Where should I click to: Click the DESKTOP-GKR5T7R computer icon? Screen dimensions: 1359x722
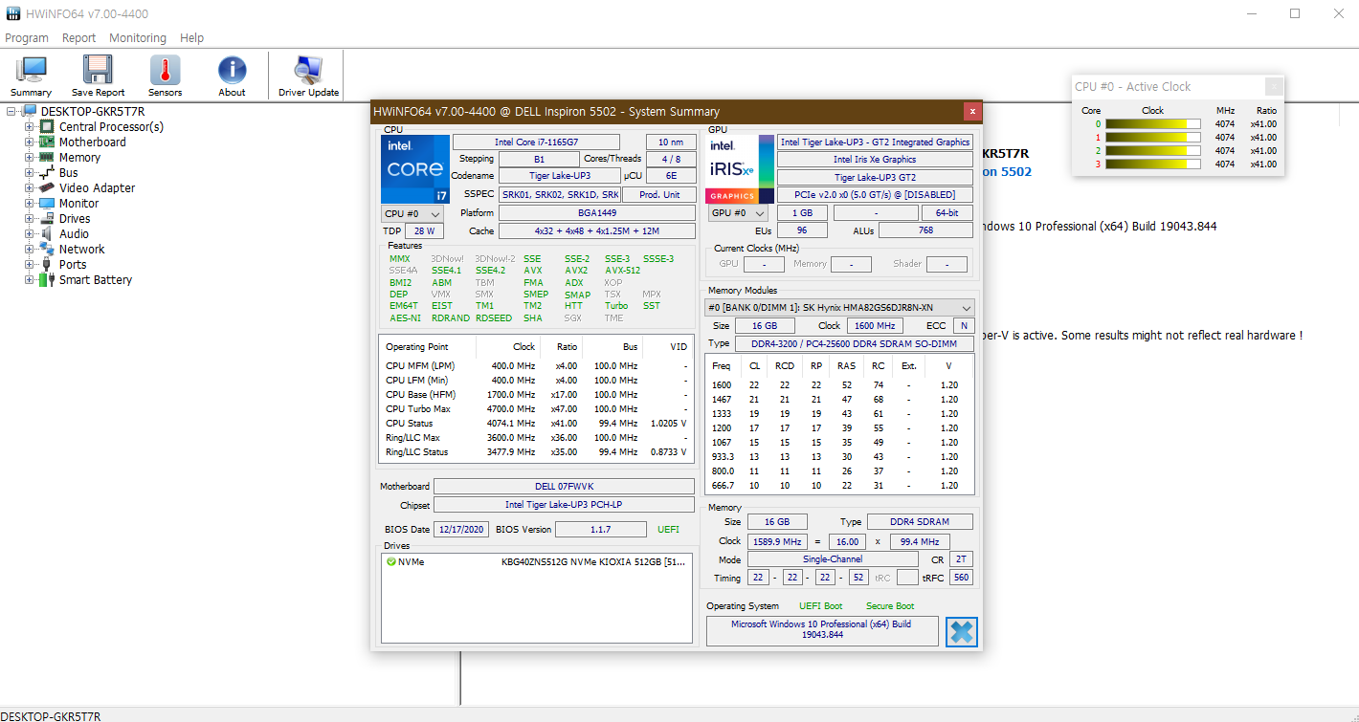point(29,111)
